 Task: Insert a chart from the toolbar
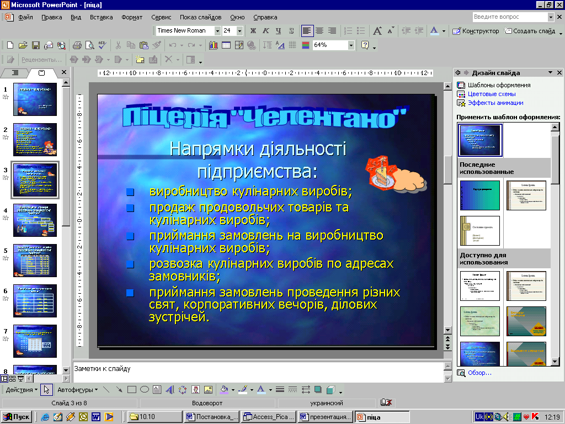(x=214, y=45)
